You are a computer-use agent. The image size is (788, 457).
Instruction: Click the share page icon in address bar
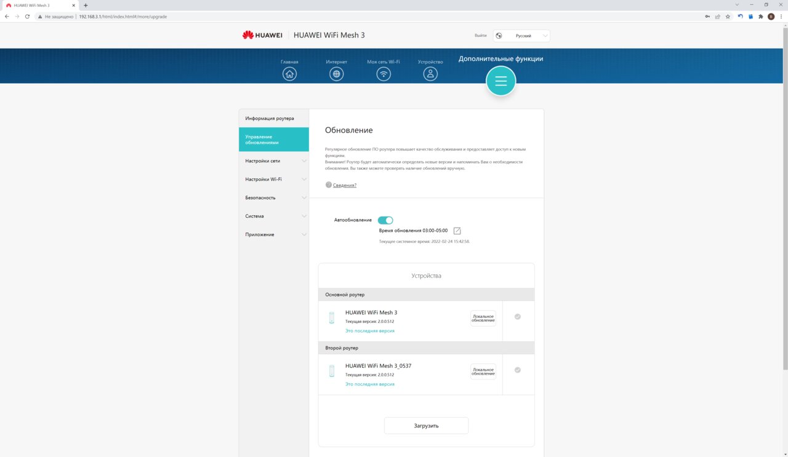(x=718, y=17)
